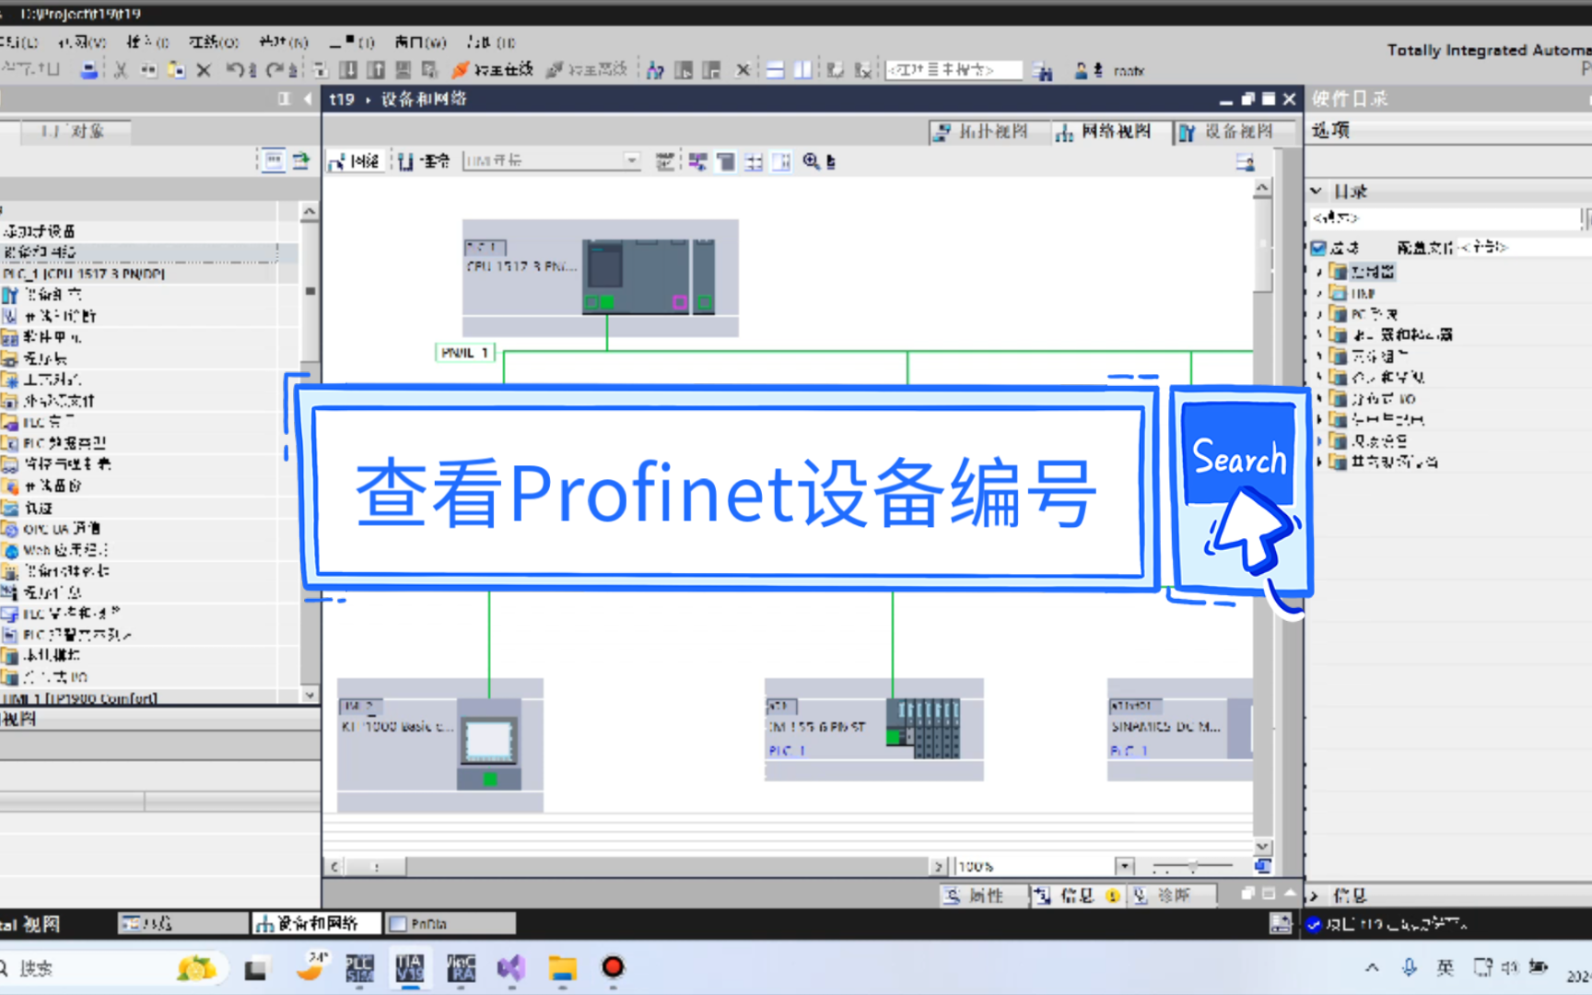1592x995 pixels.
Task: Go online with the orange plug button
Action: click(492, 70)
